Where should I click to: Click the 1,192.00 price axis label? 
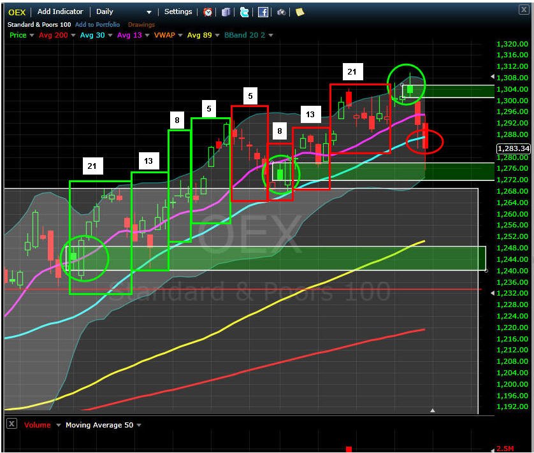pos(512,406)
